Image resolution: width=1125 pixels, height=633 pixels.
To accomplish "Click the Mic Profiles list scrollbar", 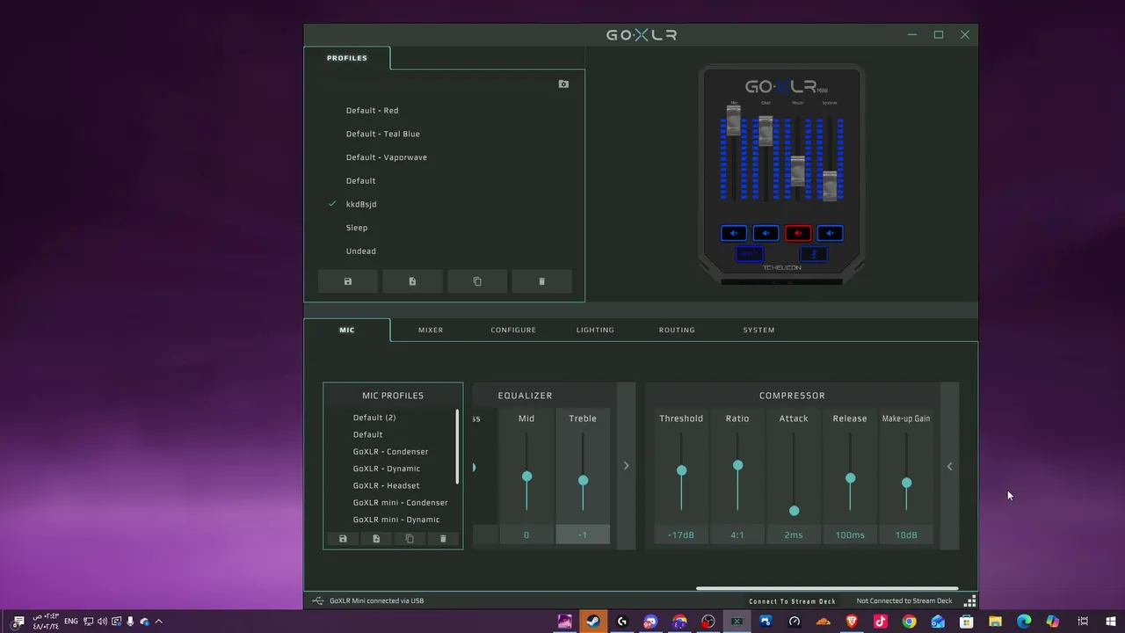I will 457,447.
